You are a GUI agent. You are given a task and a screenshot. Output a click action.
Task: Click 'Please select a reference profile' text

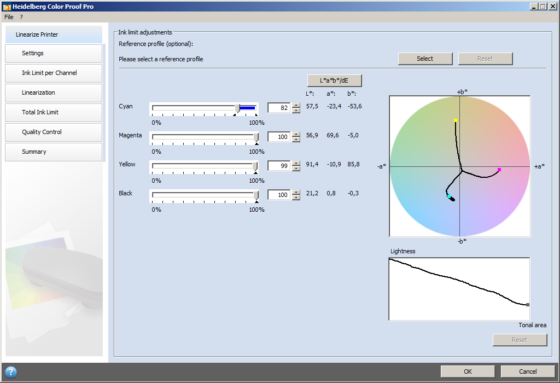click(161, 59)
